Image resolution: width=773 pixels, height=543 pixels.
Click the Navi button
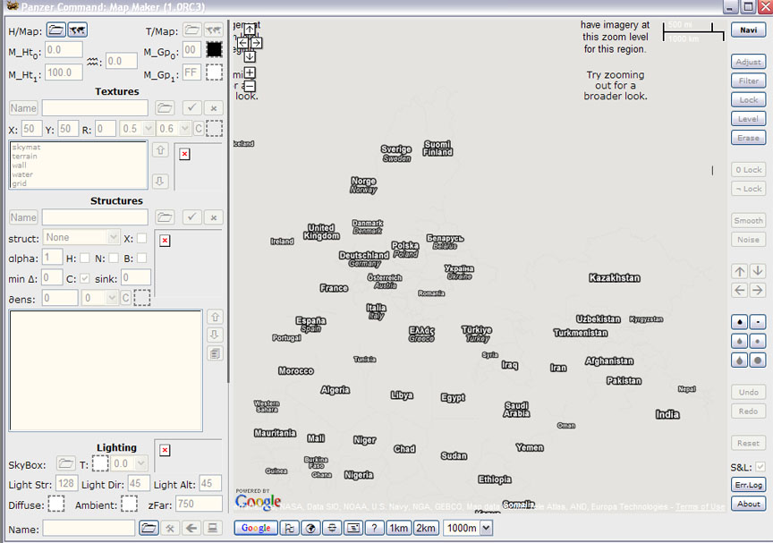[x=748, y=30]
